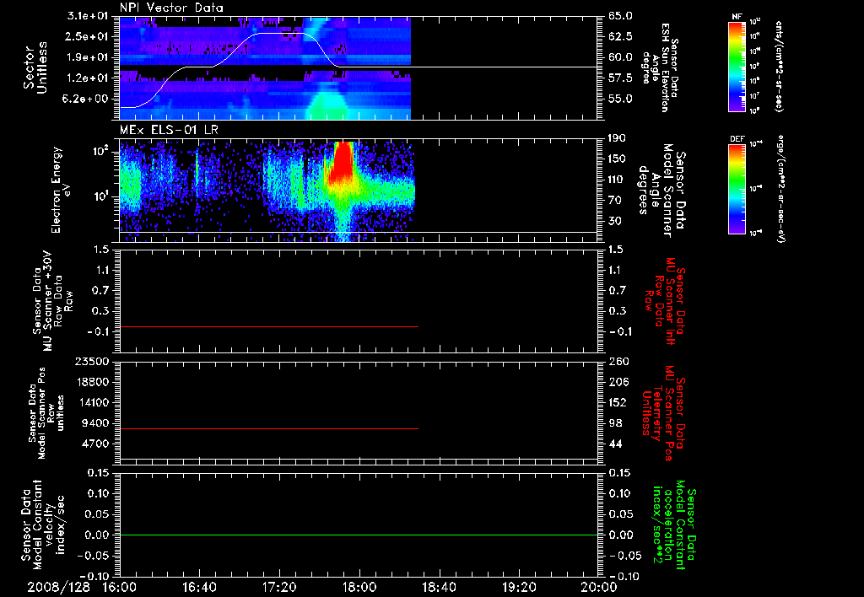Click the green 'Model Constant acceleration' label

coord(675,525)
